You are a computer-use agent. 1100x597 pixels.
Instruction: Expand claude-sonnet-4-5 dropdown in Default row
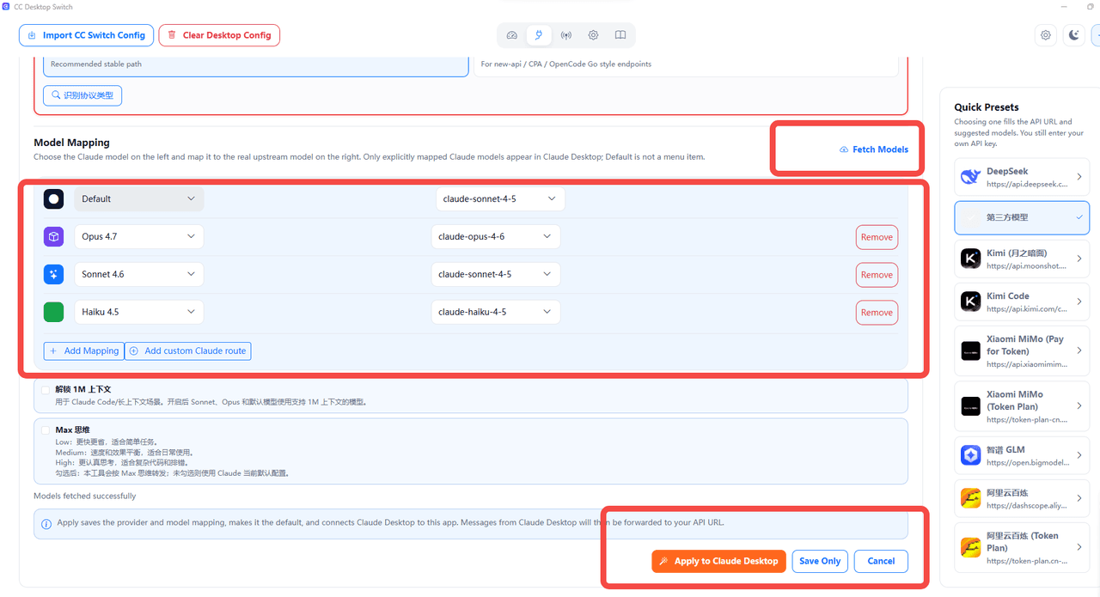[500, 198]
